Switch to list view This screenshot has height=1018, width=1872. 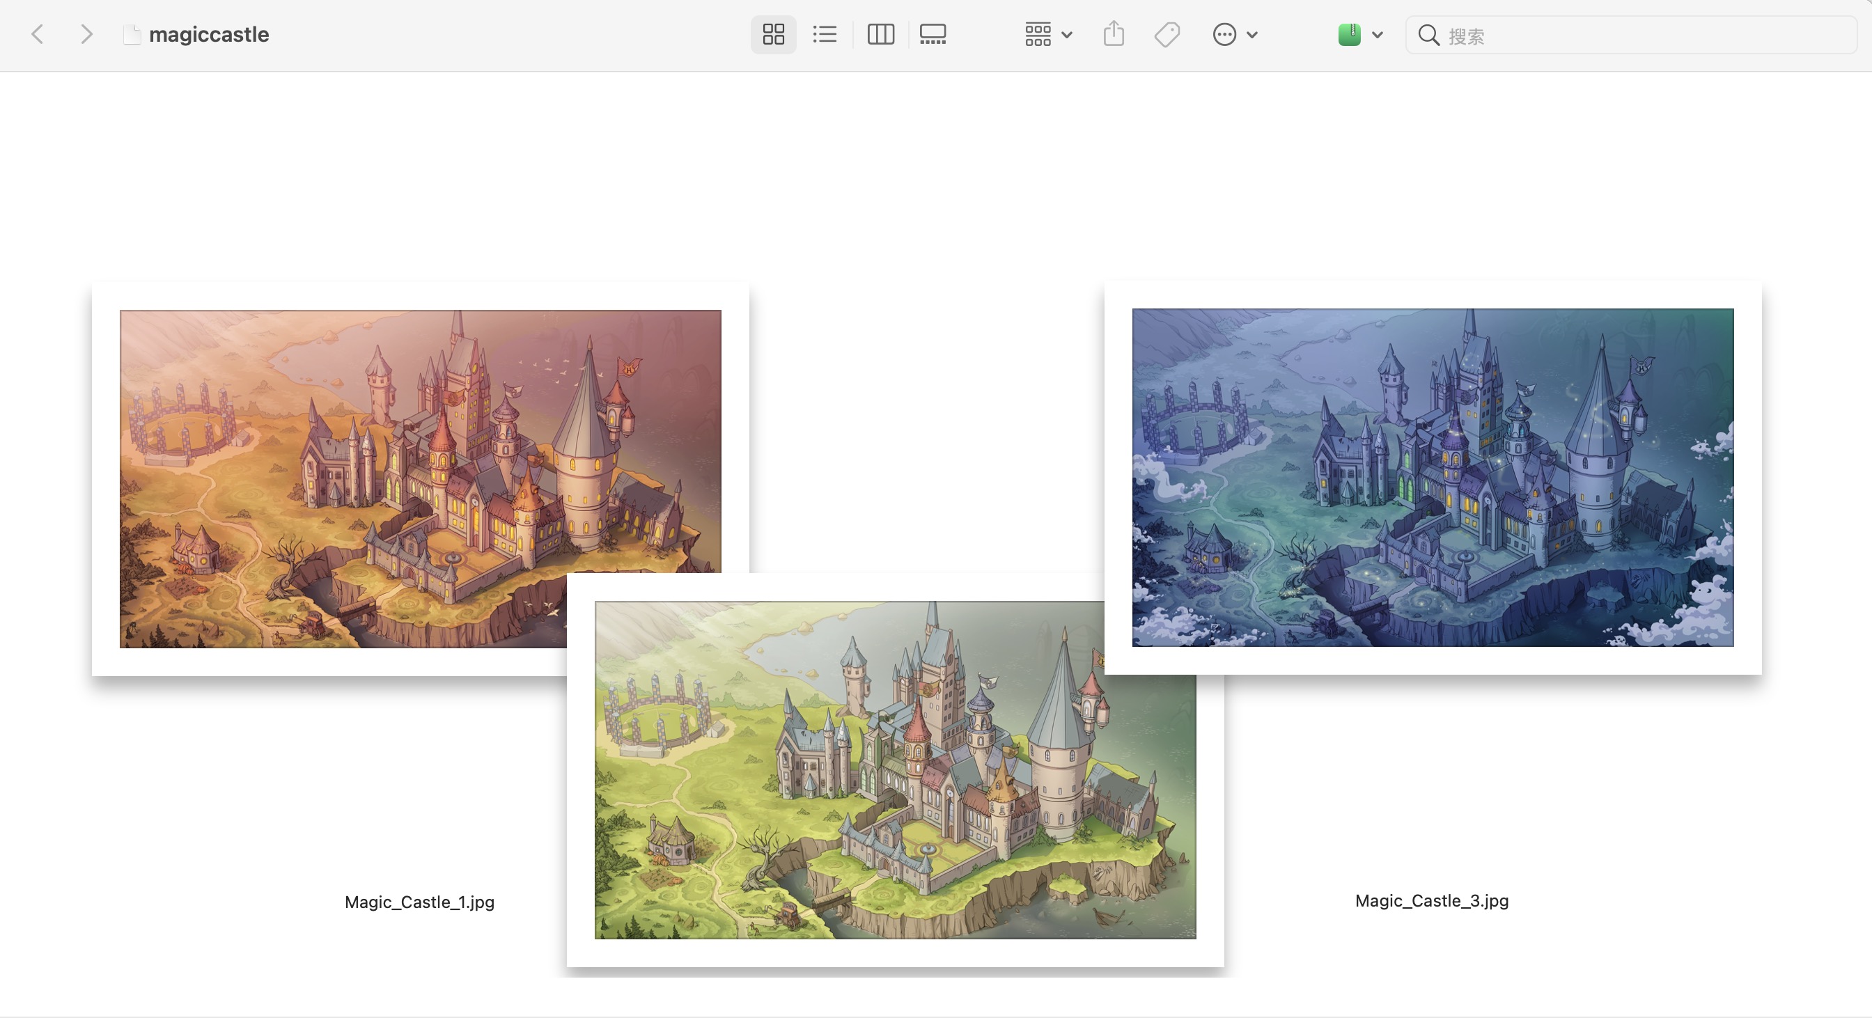click(825, 34)
